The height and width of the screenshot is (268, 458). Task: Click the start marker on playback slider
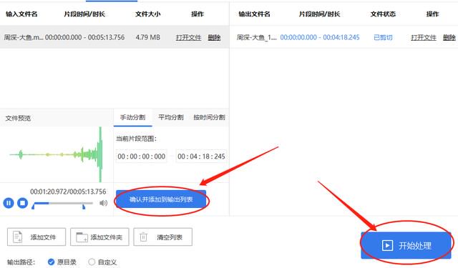click(33, 206)
